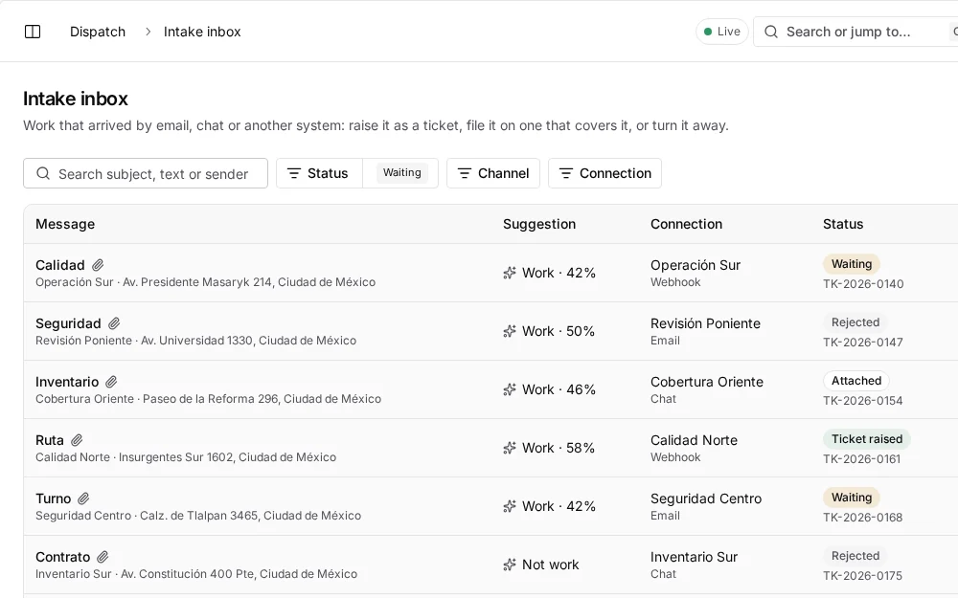This screenshot has height=598, width=958.
Task: Click the magnifier icon in the subject search box
Action: 43,173
